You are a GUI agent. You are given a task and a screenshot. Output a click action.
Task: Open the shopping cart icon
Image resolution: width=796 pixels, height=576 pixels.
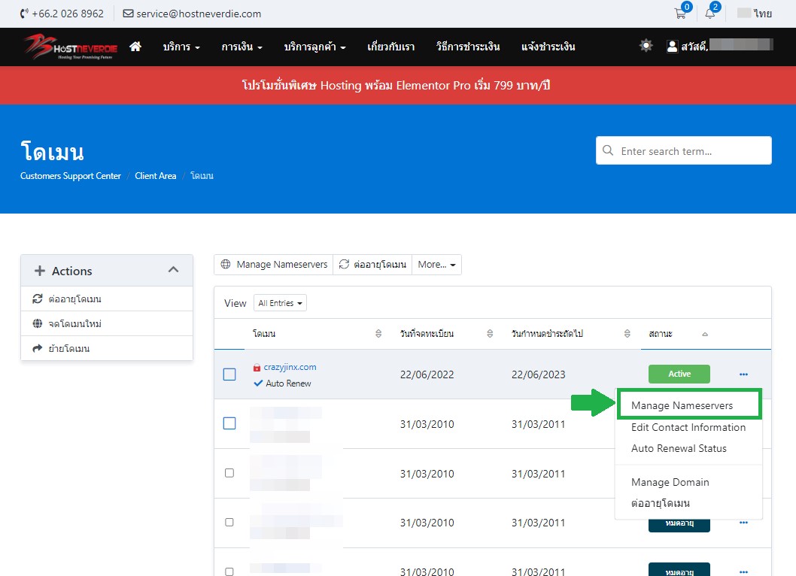680,14
